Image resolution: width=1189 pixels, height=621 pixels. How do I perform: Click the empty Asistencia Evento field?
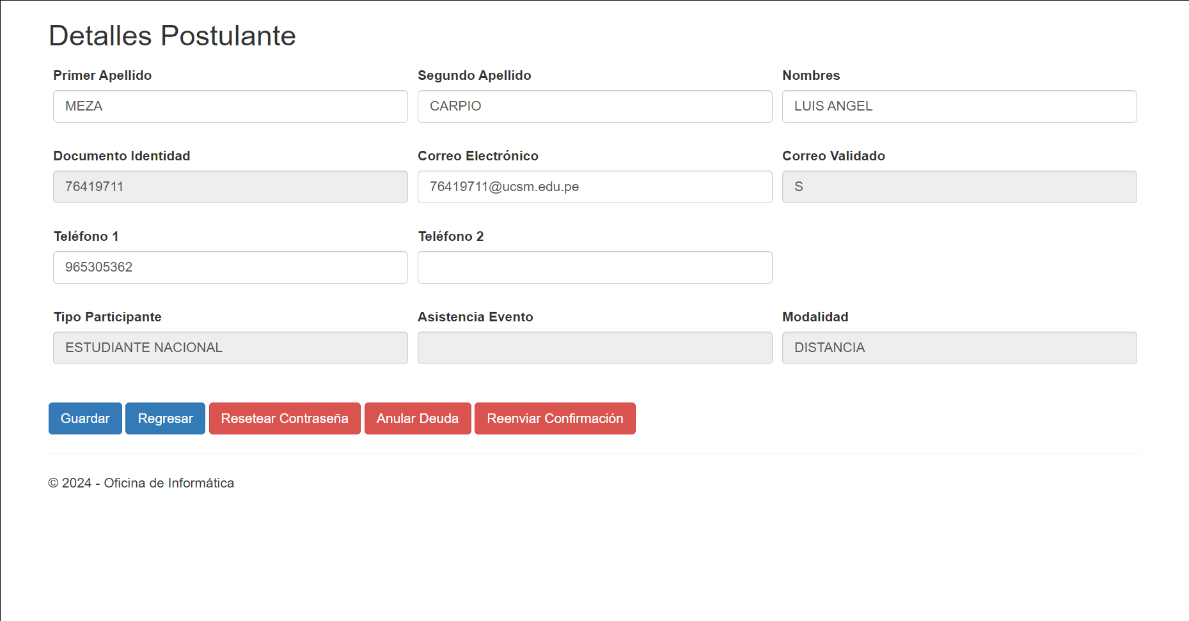[595, 348]
